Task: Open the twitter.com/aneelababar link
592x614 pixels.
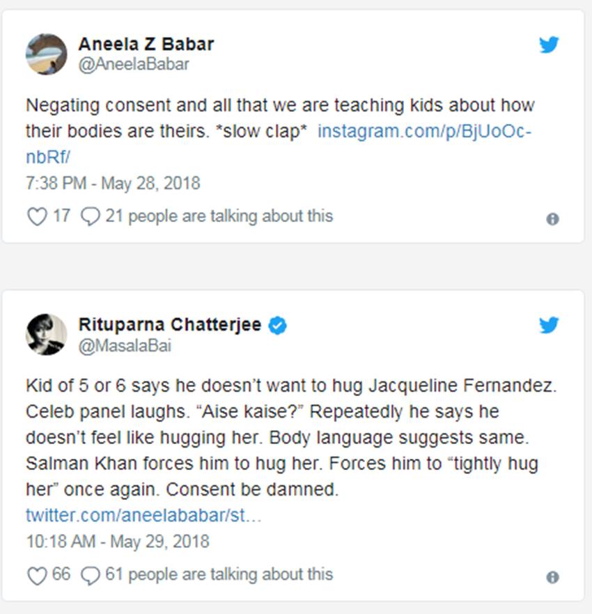Action: (x=143, y=516)
